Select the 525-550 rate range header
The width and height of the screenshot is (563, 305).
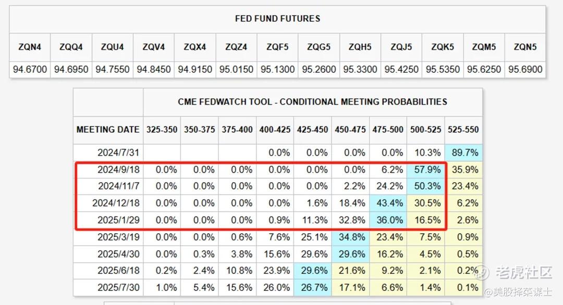(x=463, y=130)
